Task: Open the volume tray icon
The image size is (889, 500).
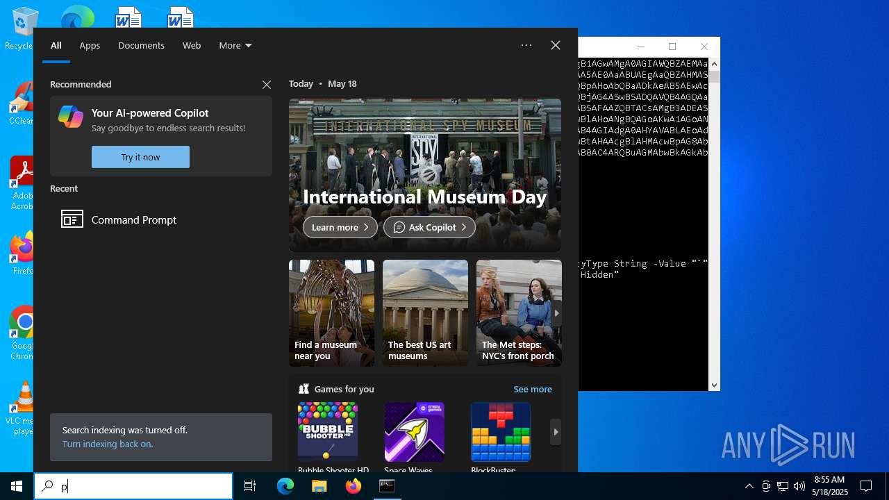Action: coord(799,486)
